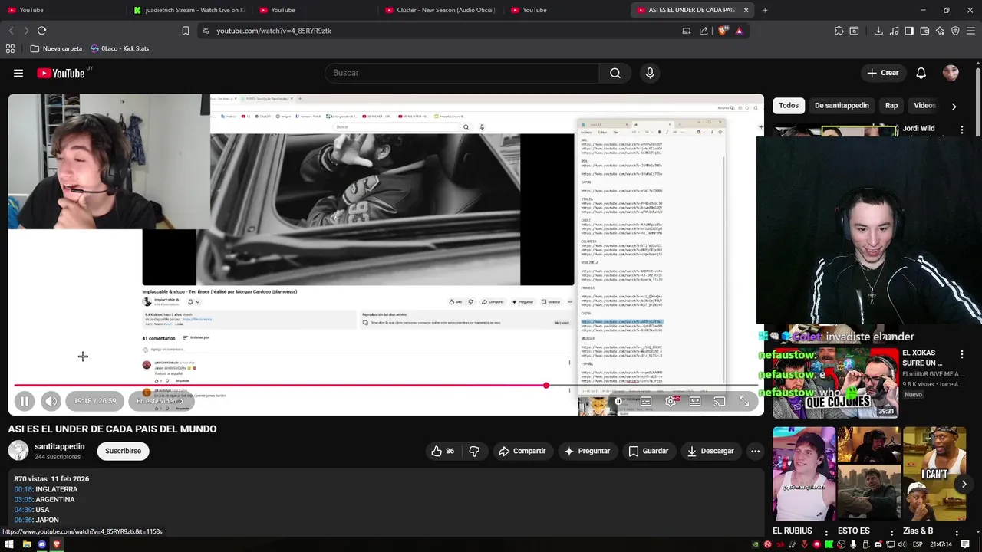Open Brave VPN shield icon
The image size is (982, 552).
(x=955, y=31)
